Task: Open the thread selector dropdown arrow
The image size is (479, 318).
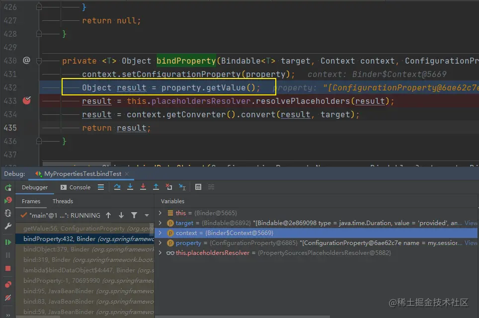Action: click(147, 215)
